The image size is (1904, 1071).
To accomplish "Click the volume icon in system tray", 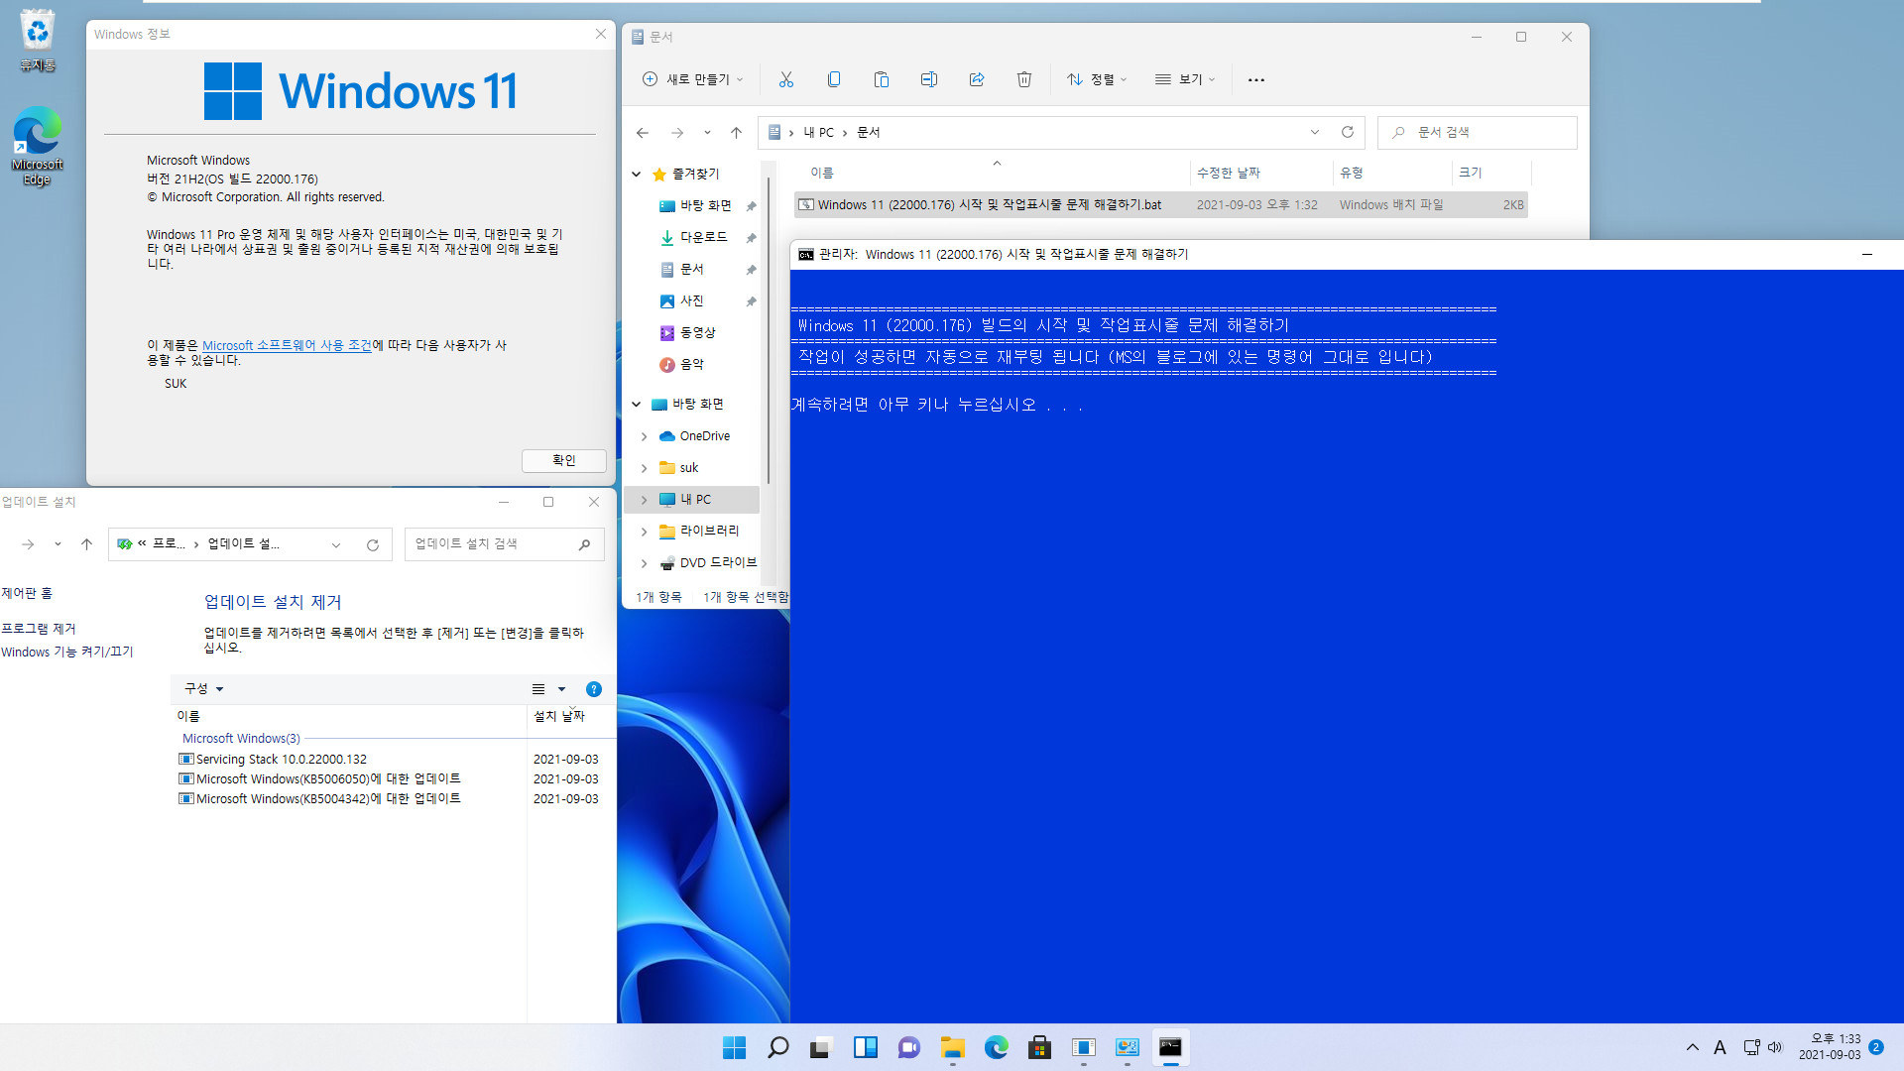I will point(1775,1047).
